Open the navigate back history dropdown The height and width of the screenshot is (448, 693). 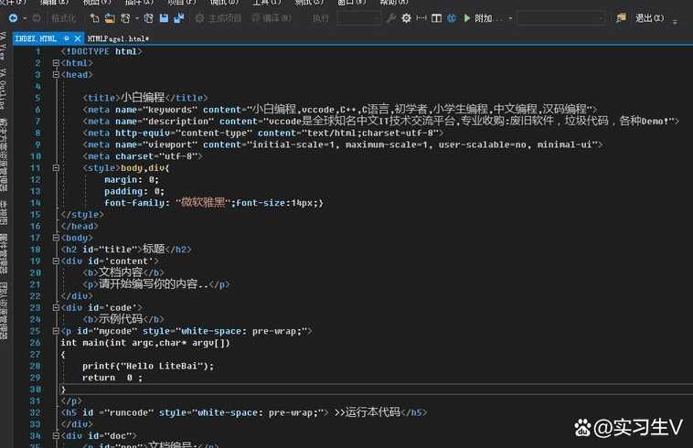click(25, 18)
